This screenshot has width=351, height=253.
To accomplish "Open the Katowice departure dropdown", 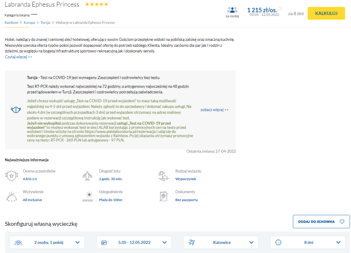I will click(x=221, y=242).
